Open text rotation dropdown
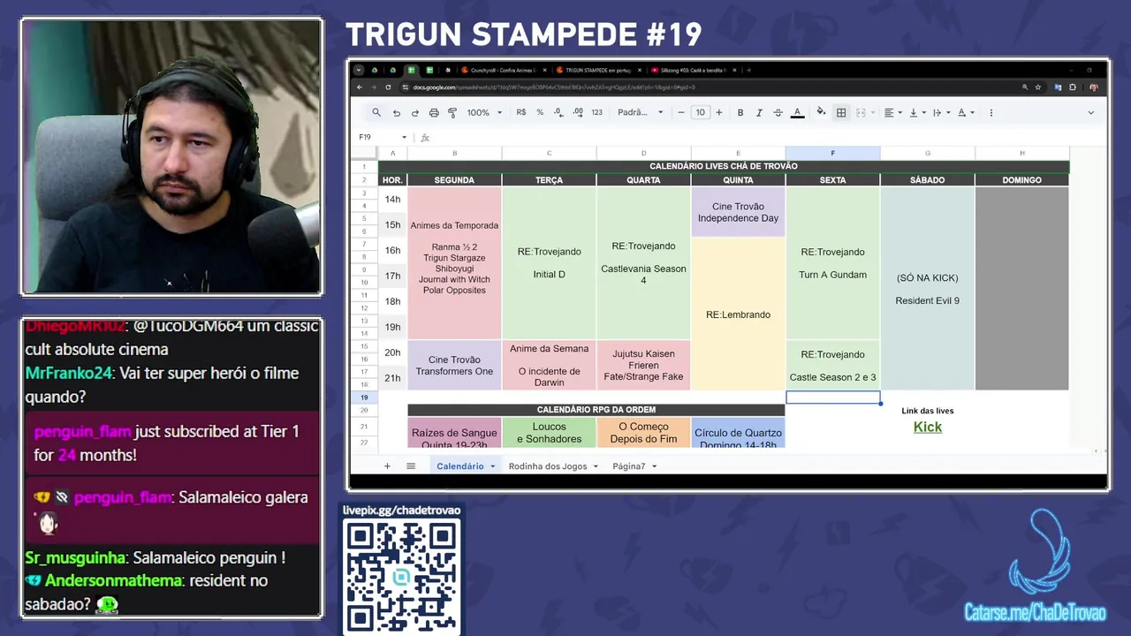Screen dimensions: 1131x636 (964, 112)
